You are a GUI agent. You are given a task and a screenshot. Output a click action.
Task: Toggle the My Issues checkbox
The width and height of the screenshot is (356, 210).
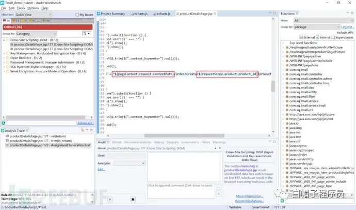77,14
